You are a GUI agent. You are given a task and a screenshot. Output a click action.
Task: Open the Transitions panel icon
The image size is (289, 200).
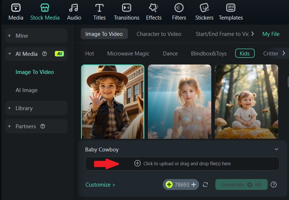coord(127,8)
